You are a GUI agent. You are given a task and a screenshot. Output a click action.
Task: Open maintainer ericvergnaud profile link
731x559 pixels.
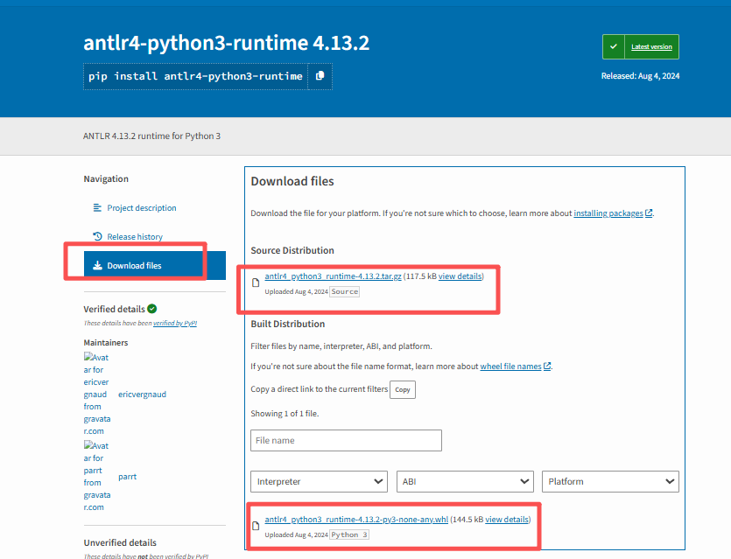coord(142,394)
